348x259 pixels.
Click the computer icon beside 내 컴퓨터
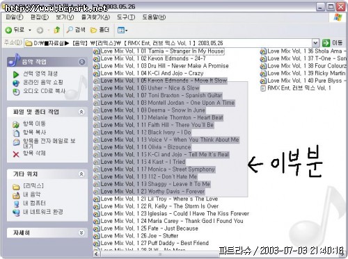tap(16, 204)
